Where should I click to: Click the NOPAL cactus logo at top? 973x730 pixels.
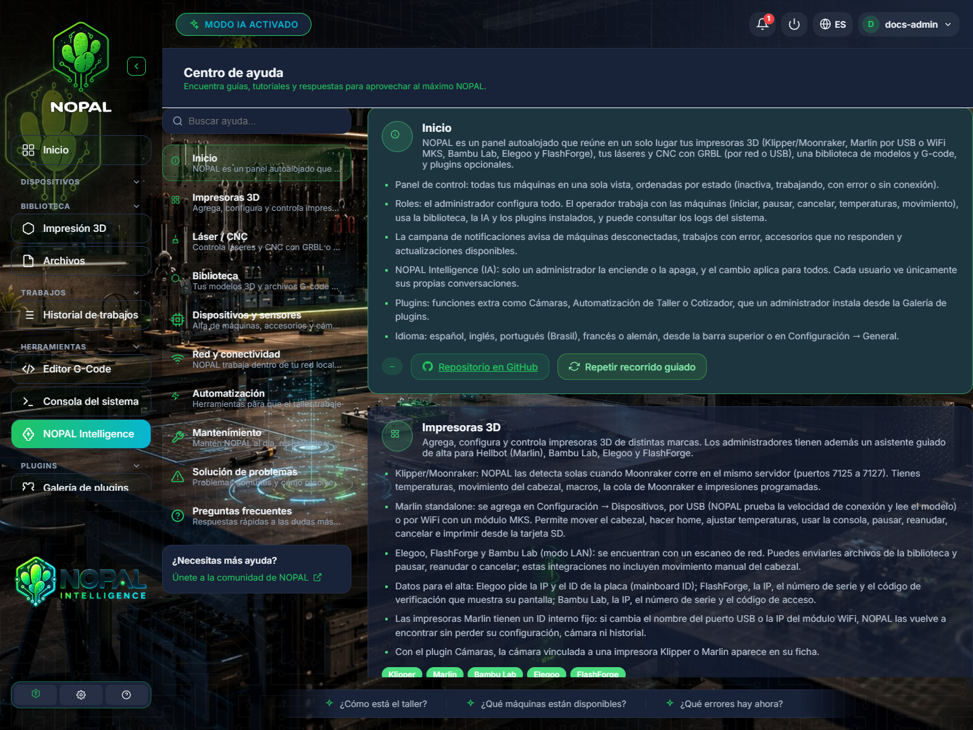pos(81,57)
